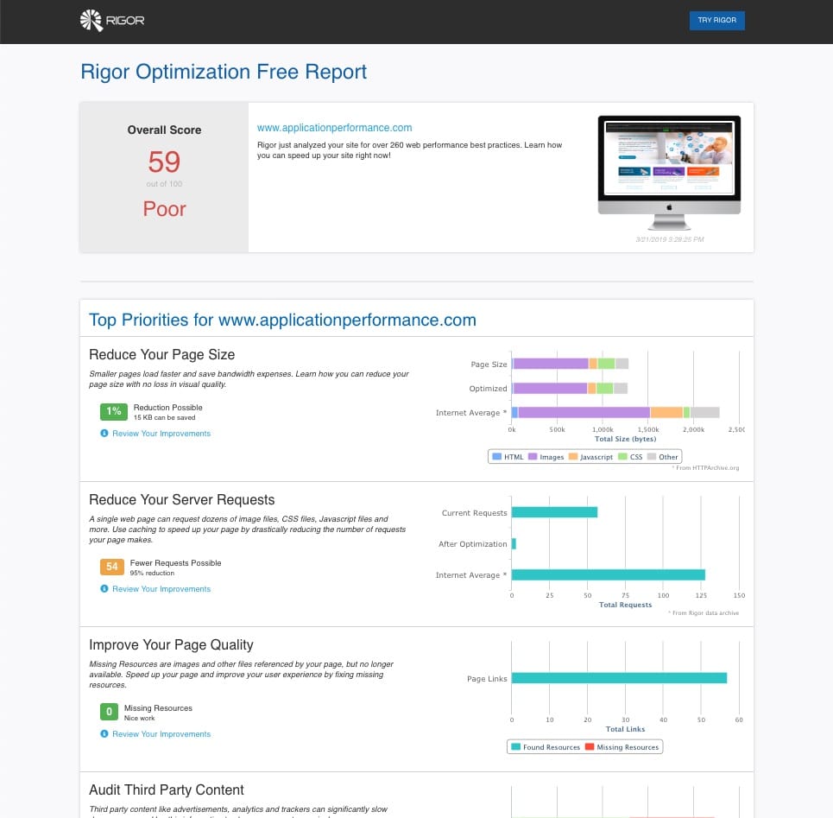
Task: Click the report timestamp under the monitor
Action: tap(669, 240)
